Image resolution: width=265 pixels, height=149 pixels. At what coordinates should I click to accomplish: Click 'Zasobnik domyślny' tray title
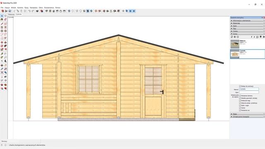237,17
